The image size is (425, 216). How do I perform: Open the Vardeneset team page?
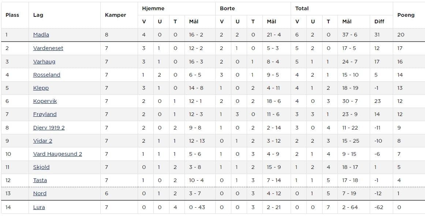(x=48, y=48)
